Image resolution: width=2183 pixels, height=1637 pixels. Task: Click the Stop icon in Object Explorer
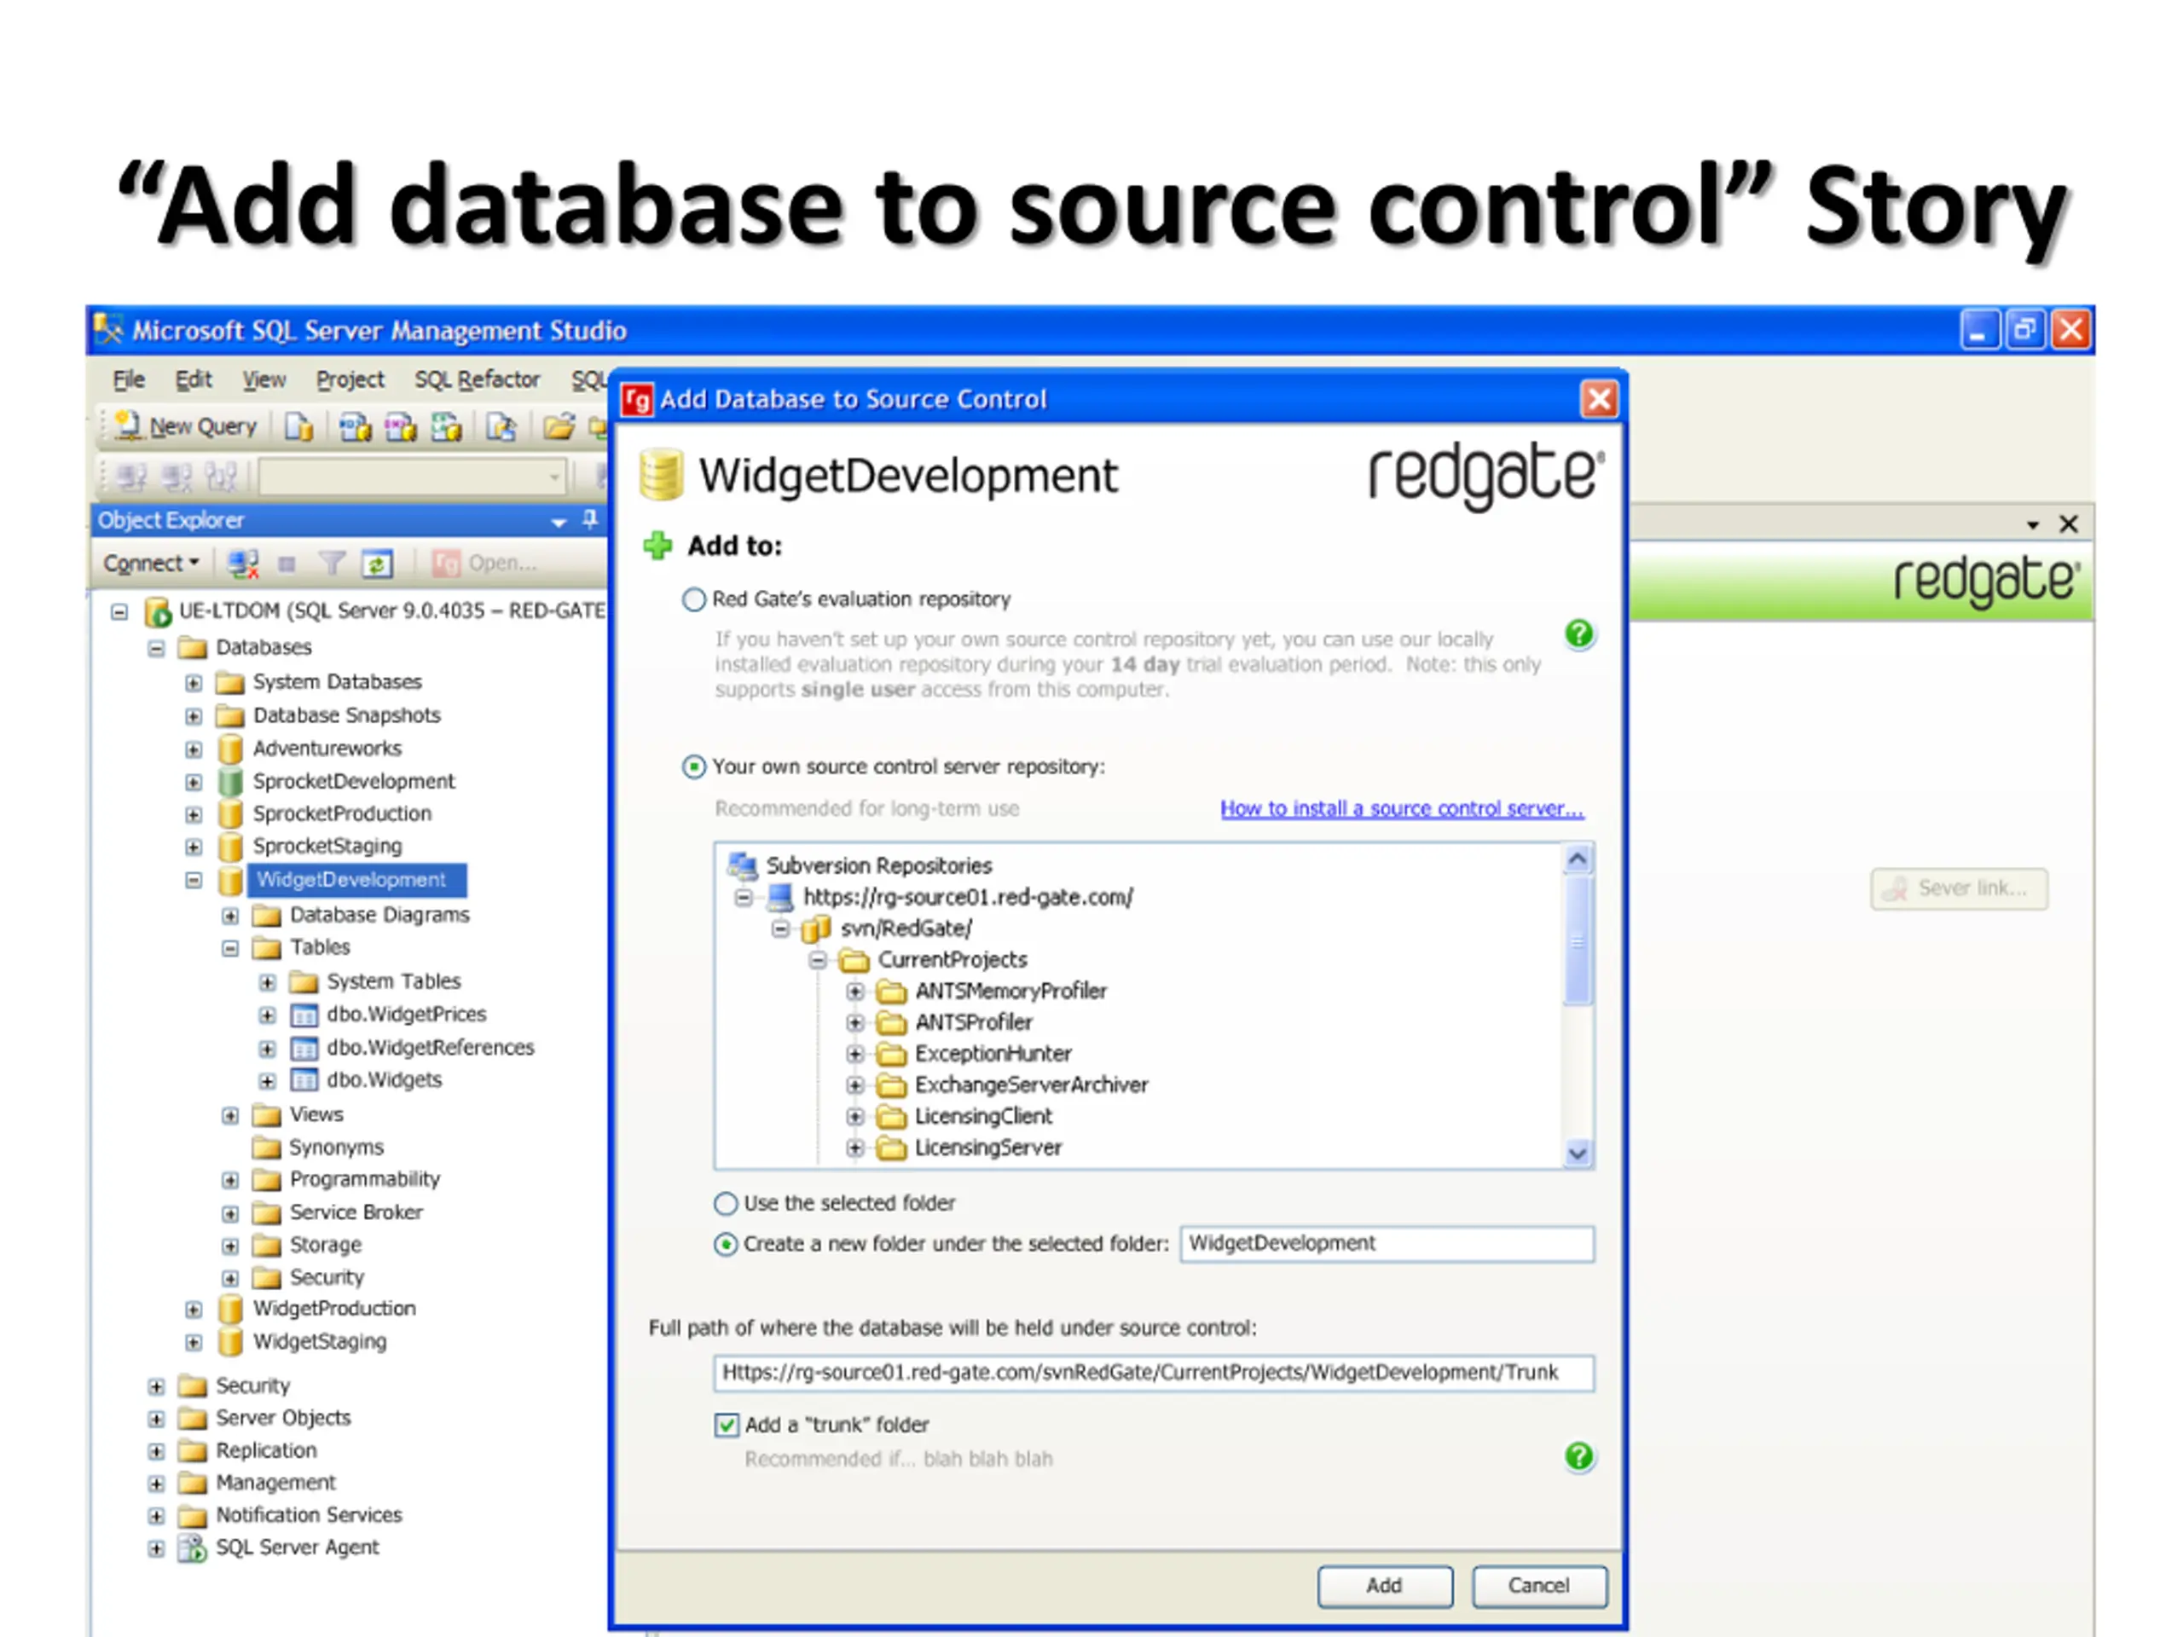coord(287,564)
